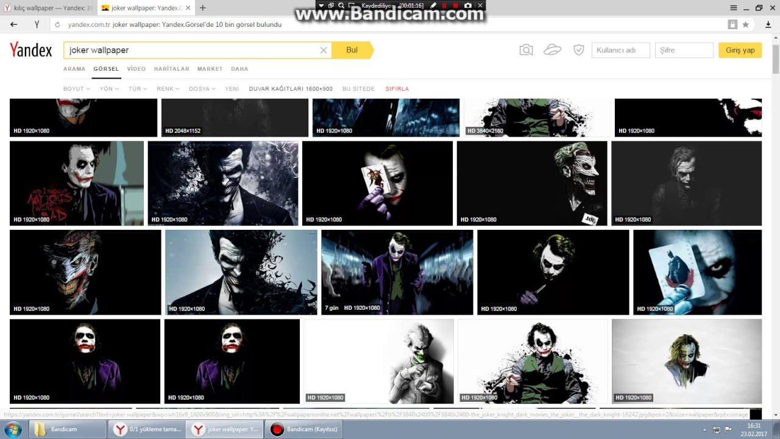Toggle the YENİ filter
The width and height of the screenshot is (780, 439).
[232, 89]
